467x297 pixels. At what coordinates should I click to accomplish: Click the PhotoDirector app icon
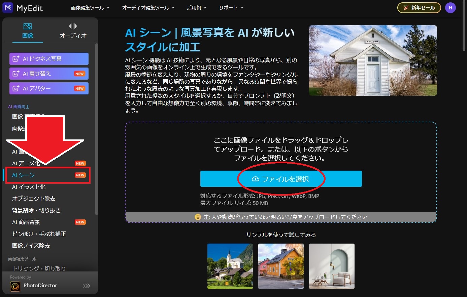tap(15, 287)
